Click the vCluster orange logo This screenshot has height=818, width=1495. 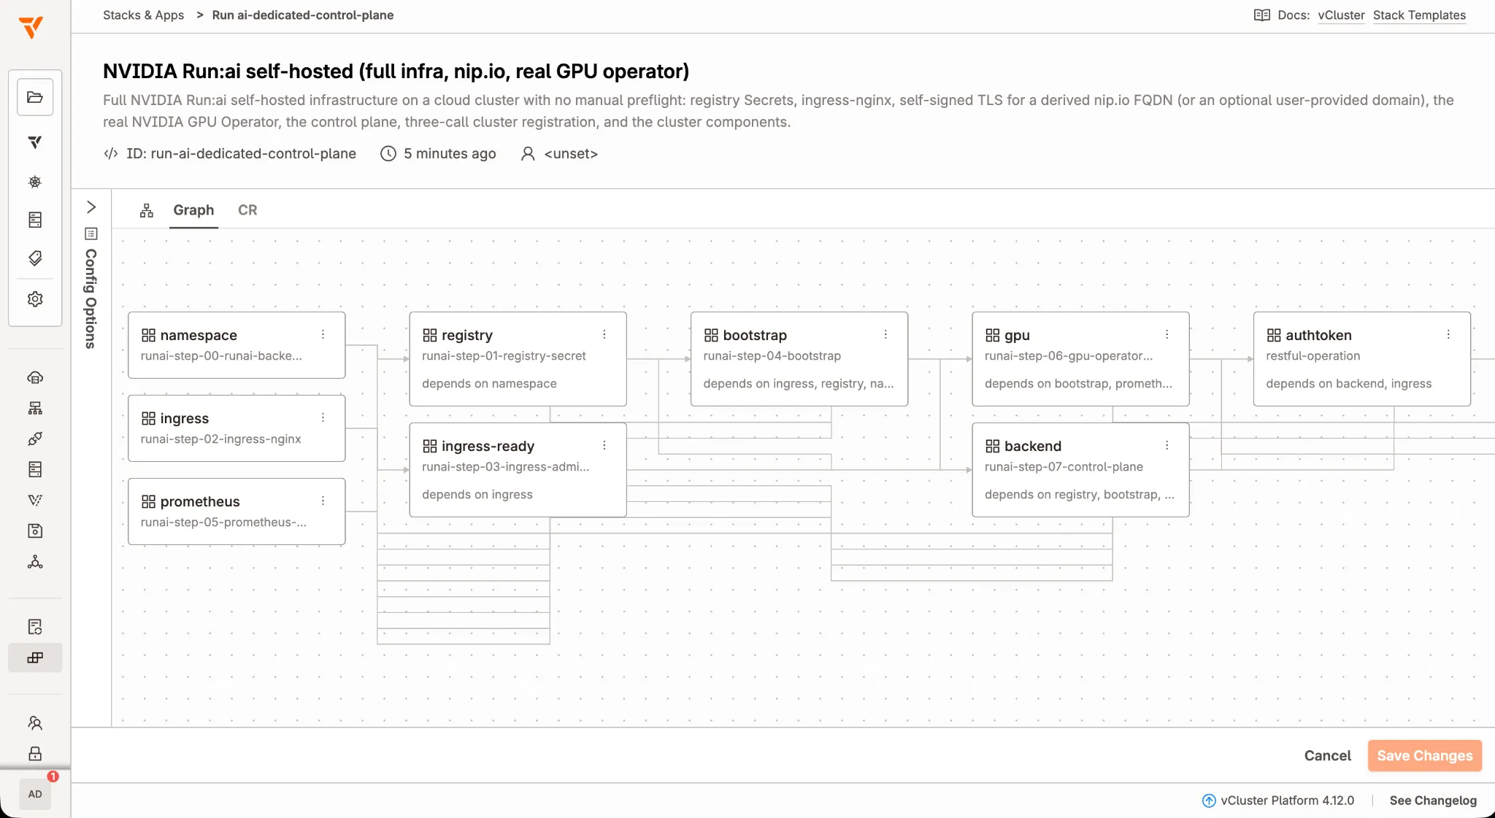(x=31, y=27)
